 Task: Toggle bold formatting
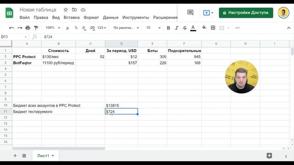coord(169,28)
